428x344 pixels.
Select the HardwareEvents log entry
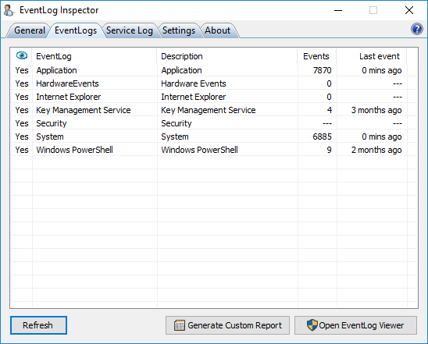[67, 83]
